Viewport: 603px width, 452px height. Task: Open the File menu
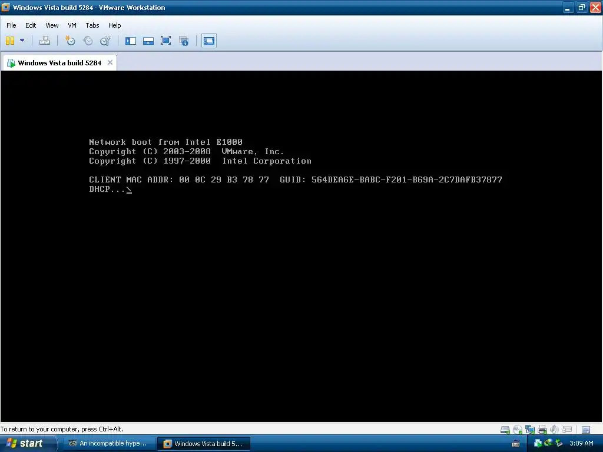11,25
